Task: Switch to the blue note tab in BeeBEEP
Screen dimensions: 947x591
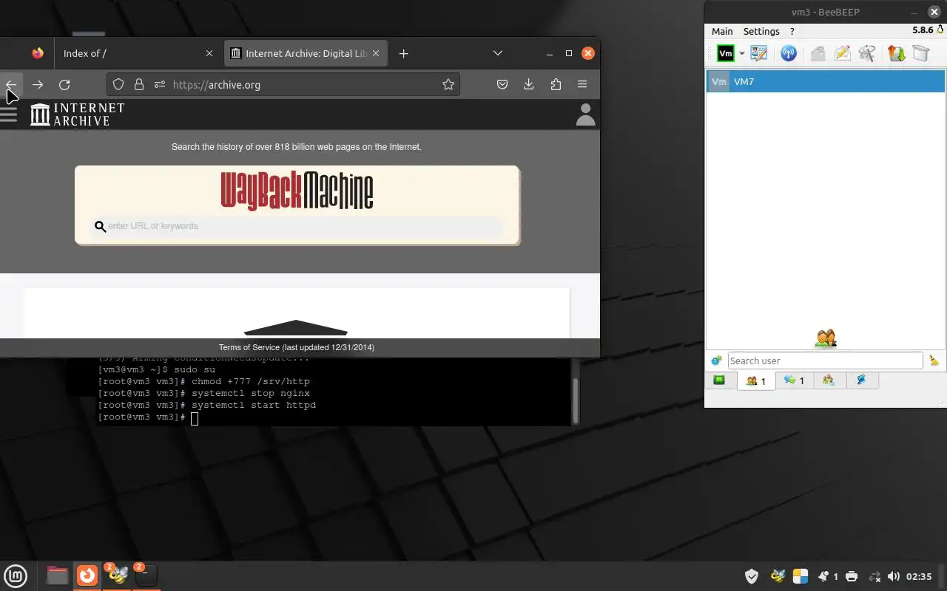Action: 861,380
